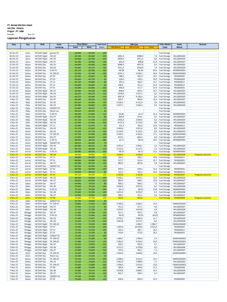Select Pengisian pertama remark in DT 07 row
The image size is (227, 302).
pyautogui.click(x=203, y=175)
